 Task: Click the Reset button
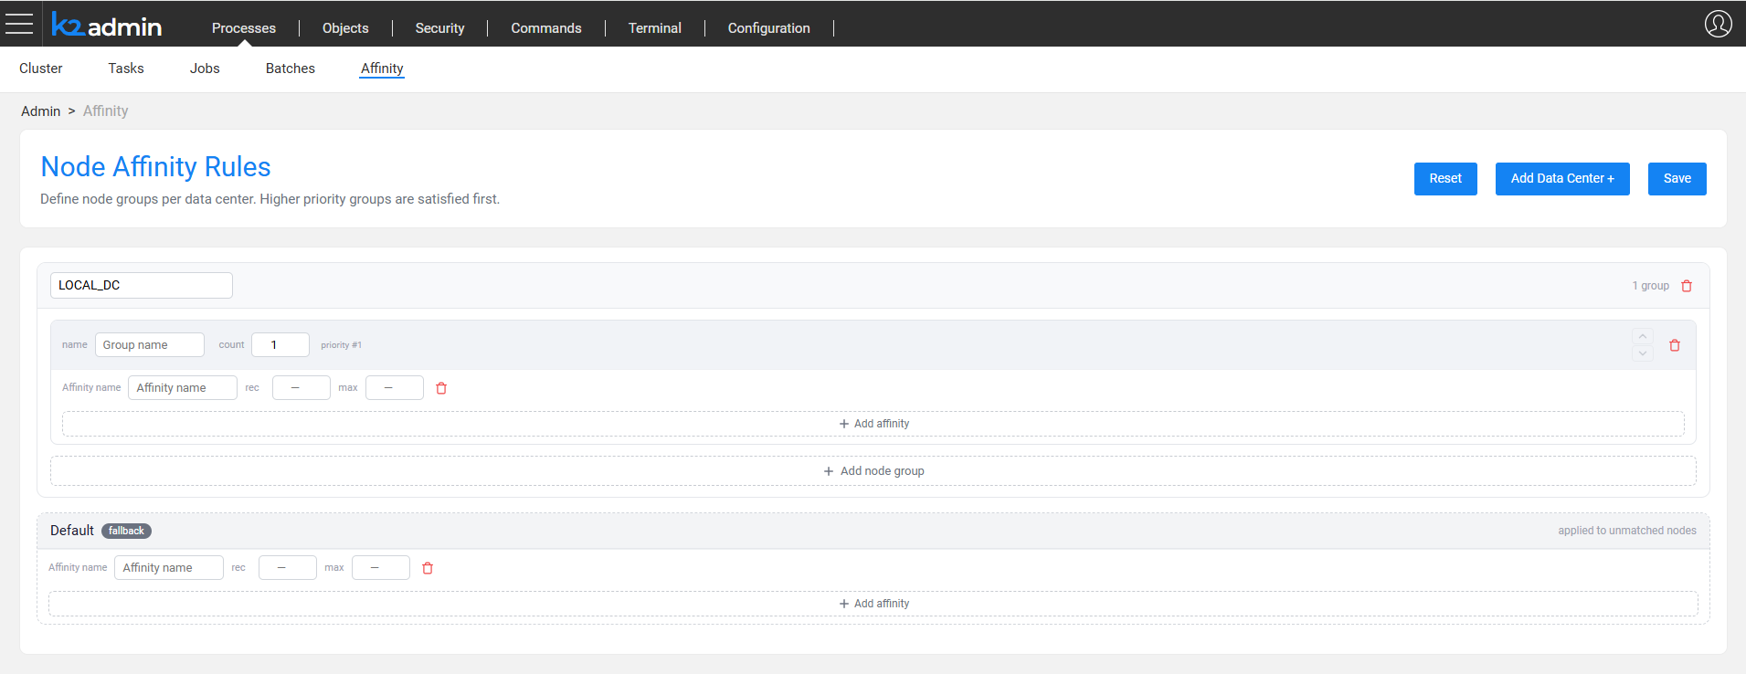pos(1445,179)
